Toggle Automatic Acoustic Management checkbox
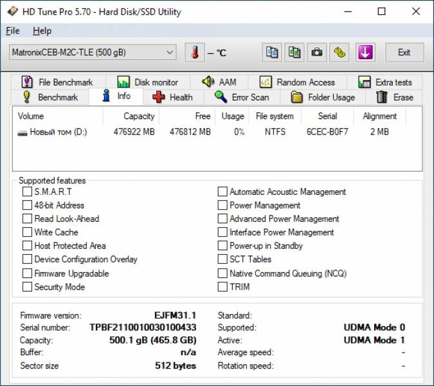 222,191
